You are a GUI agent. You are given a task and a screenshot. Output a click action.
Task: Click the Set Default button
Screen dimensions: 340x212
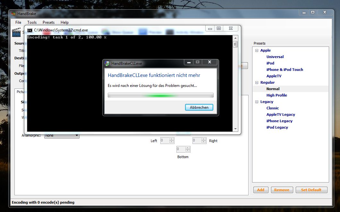311,190
